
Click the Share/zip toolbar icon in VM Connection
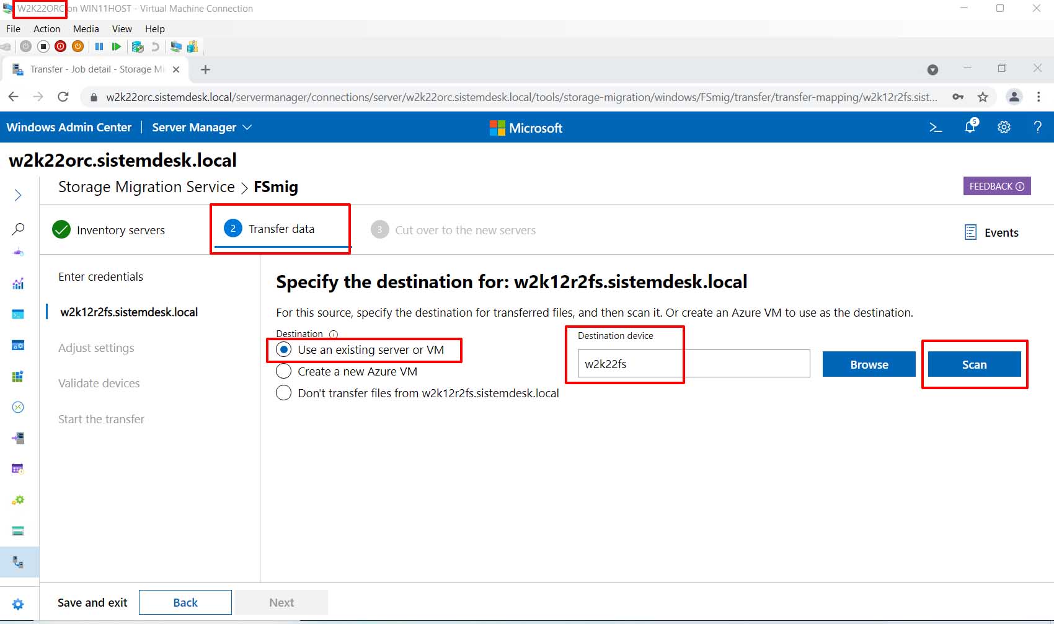pos(192,46)
